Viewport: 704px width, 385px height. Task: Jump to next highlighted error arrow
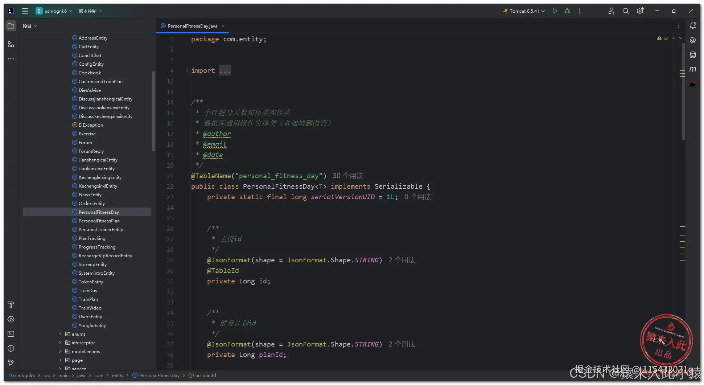pos(681,38)
